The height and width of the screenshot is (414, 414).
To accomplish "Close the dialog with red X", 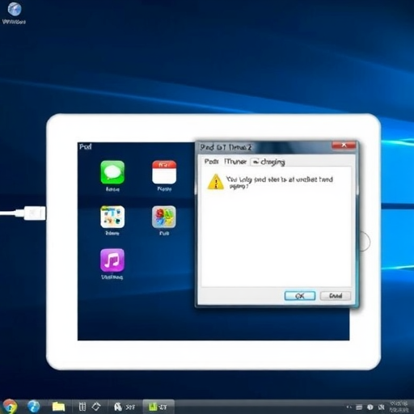I will tap(344, 145).
